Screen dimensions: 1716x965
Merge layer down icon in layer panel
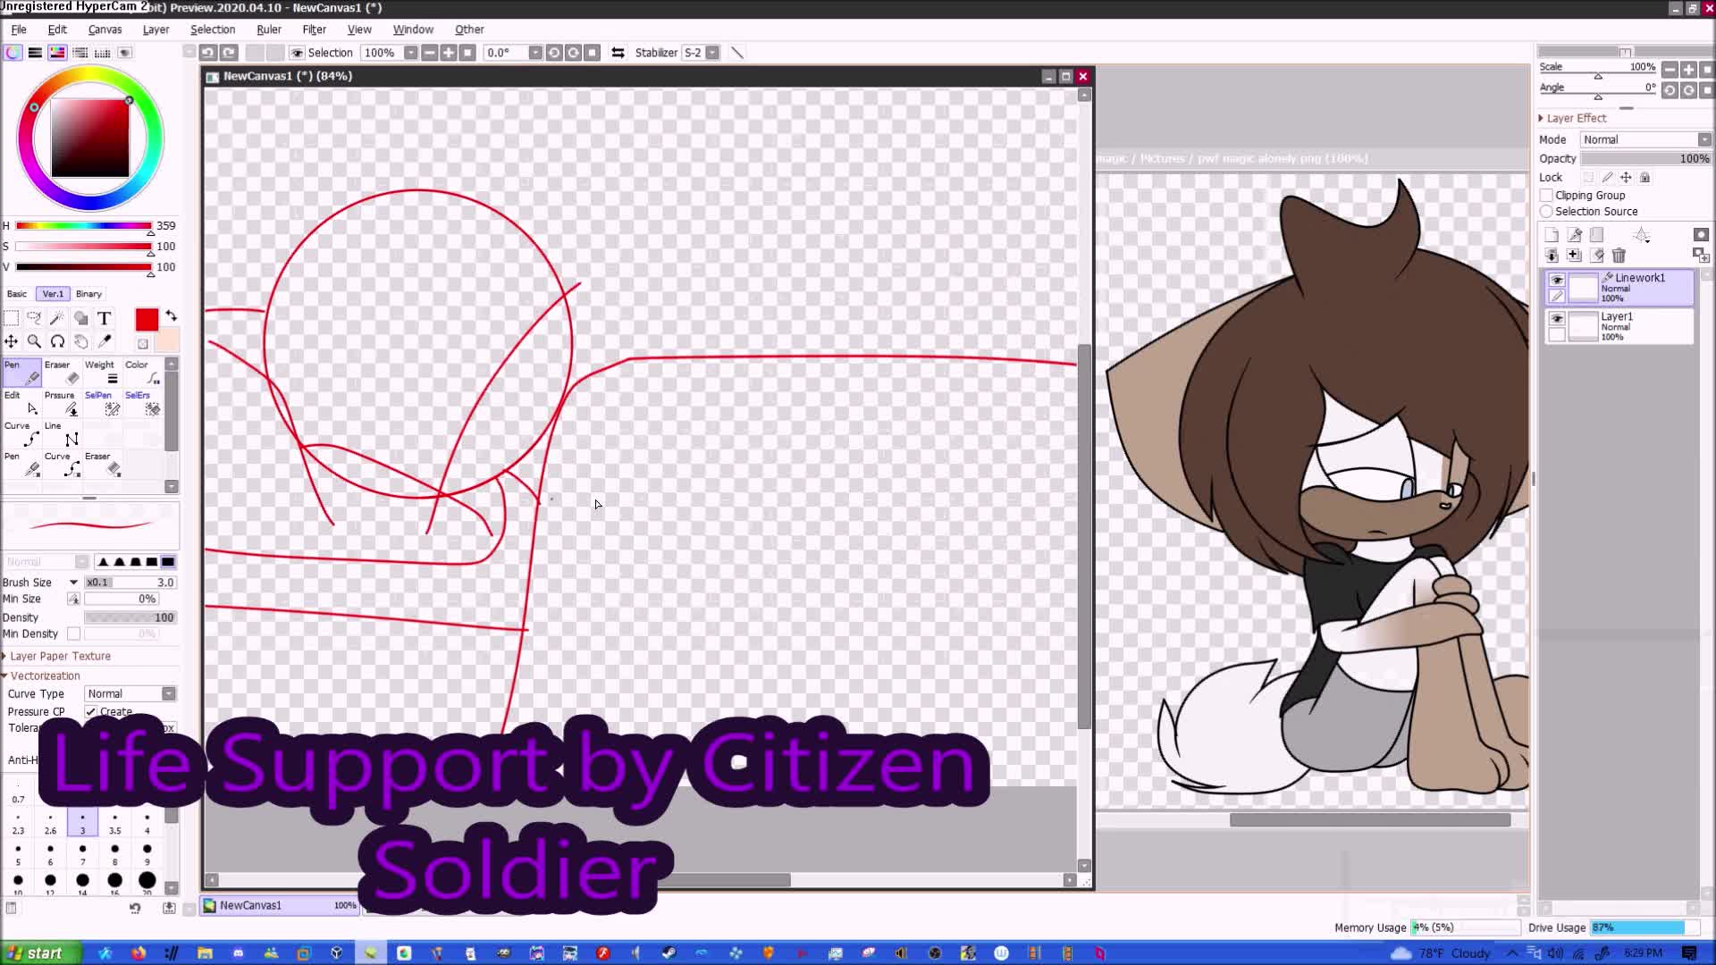[x=1552, y=256]
